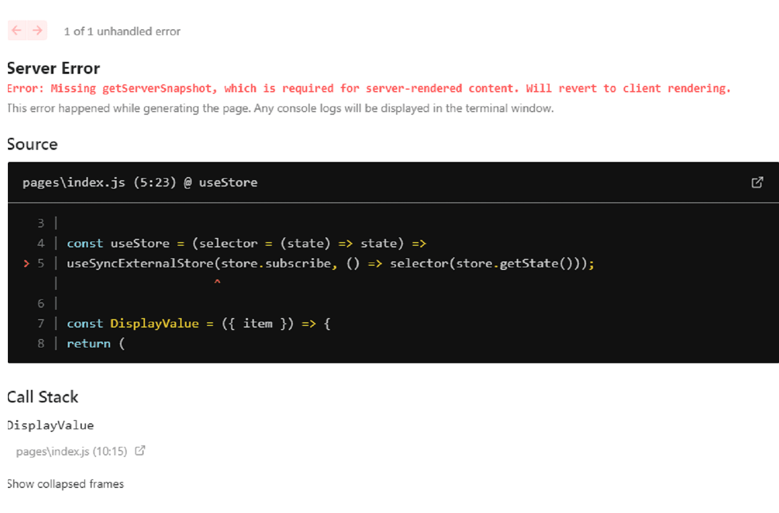Click the return statement on line 8

point(89,343)
